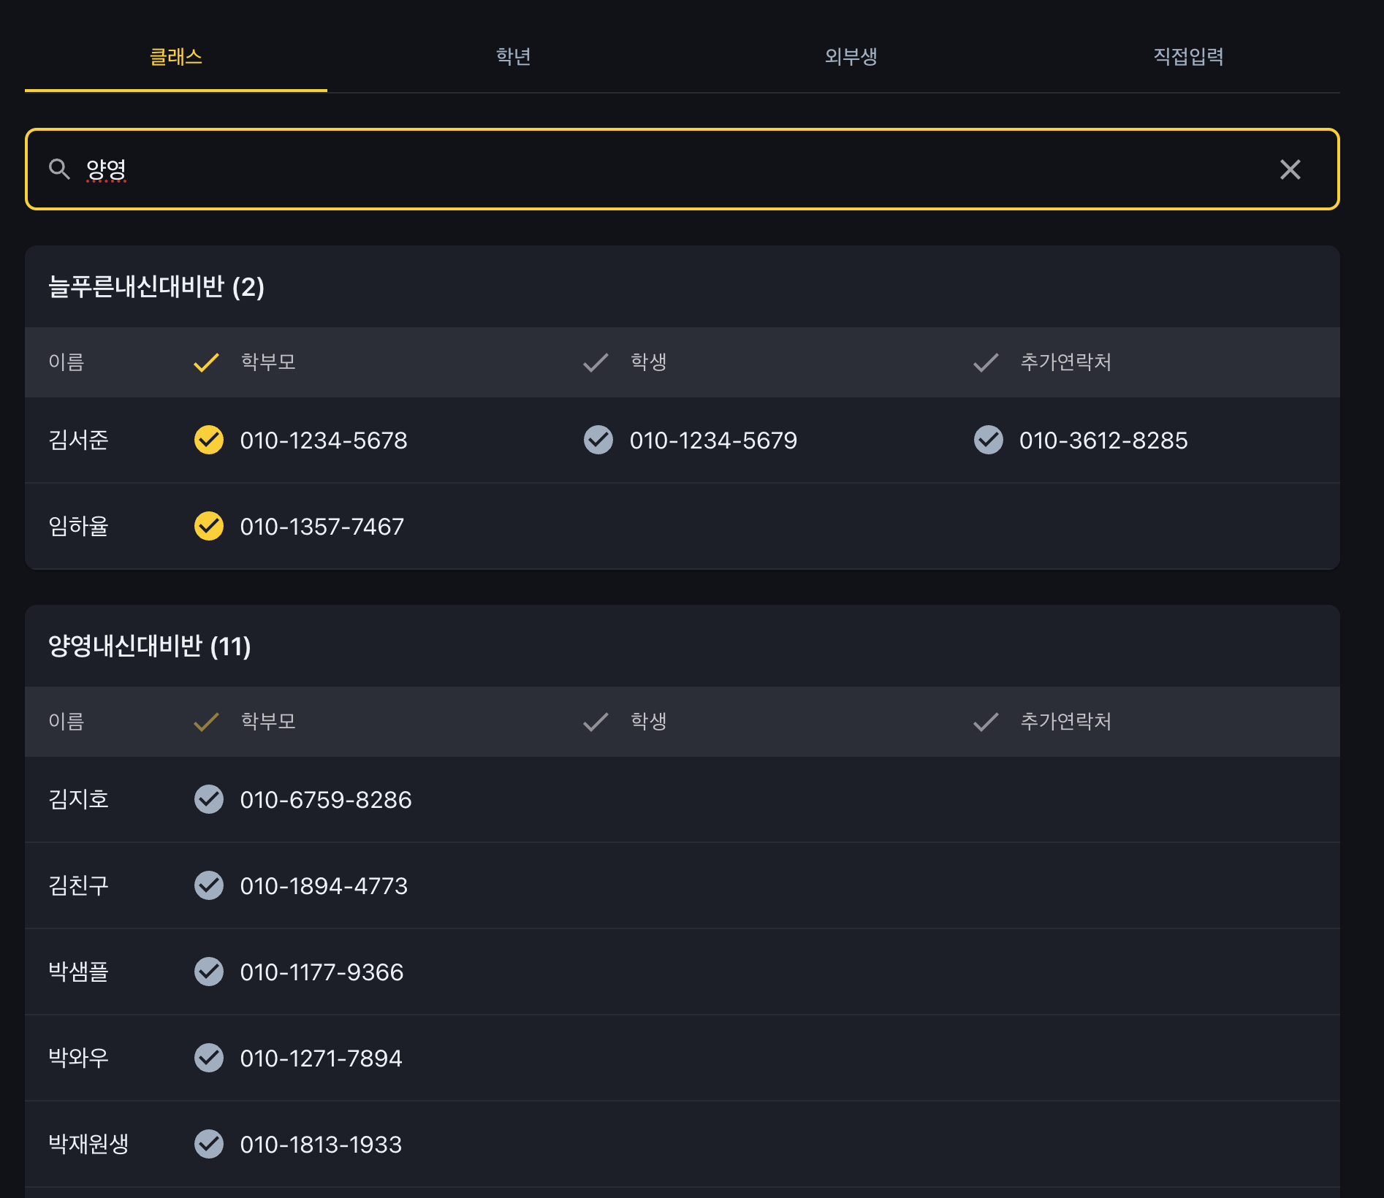This screenshot has height=1198, width=1384.
Task: Clear the search field with X
Action: point(1290,169)
